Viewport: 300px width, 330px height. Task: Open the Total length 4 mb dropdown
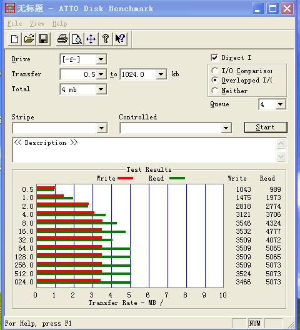pyautogui.click(x=101, y=89)
